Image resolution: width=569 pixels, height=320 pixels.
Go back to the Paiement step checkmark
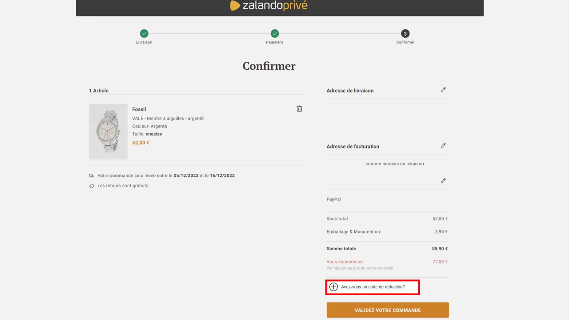[275, 33]
